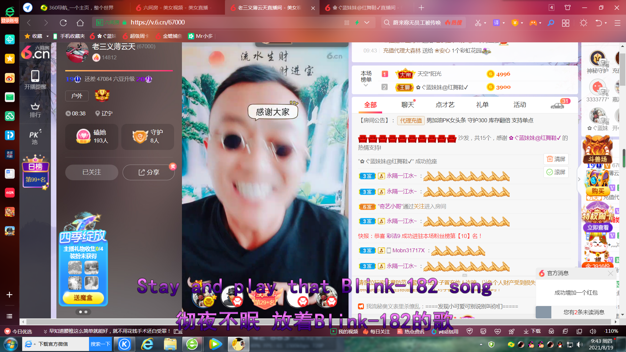Switch to the 点才艺 tab
Image resolution: width=626 pixels, height=352 pixels.
(445, 105)
